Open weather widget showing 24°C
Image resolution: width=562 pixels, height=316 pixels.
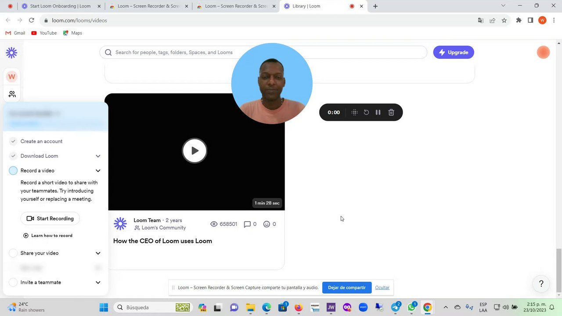click(26, 307)
